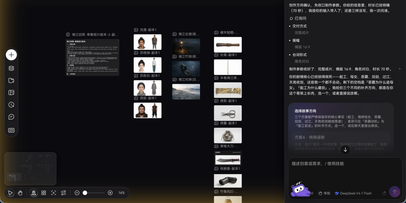
Task: Select the 硬木短棍 wooden club image
Action: [x=228, y=45]
